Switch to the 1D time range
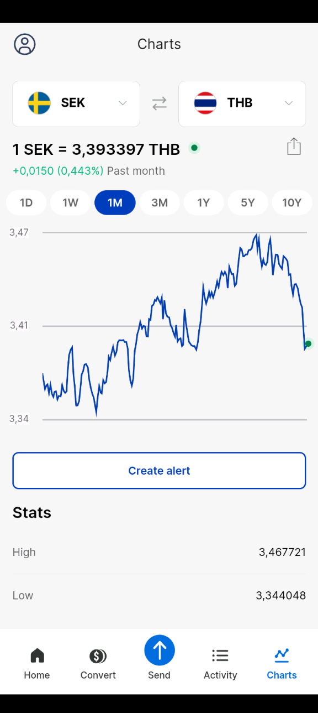Screen dimensions: 318x713 tap(26, 202)
